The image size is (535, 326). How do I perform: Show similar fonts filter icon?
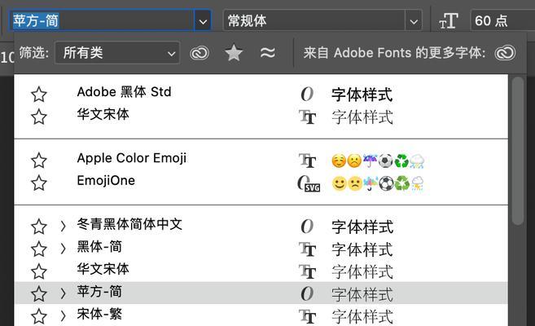268,53
